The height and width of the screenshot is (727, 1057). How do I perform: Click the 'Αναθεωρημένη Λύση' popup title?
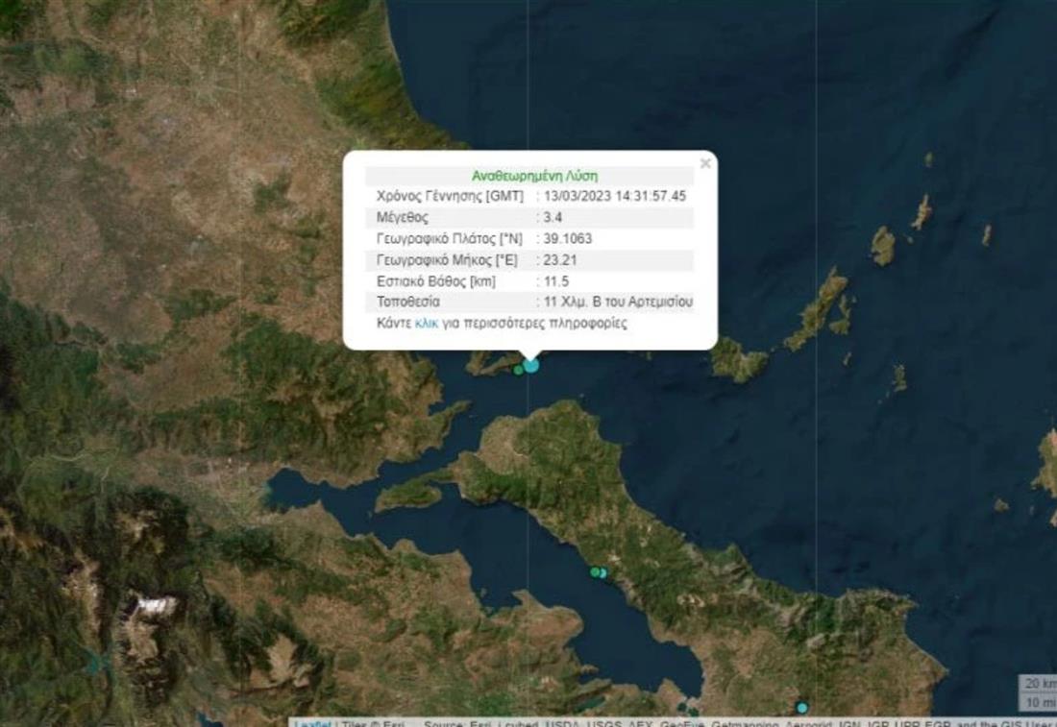534,176
